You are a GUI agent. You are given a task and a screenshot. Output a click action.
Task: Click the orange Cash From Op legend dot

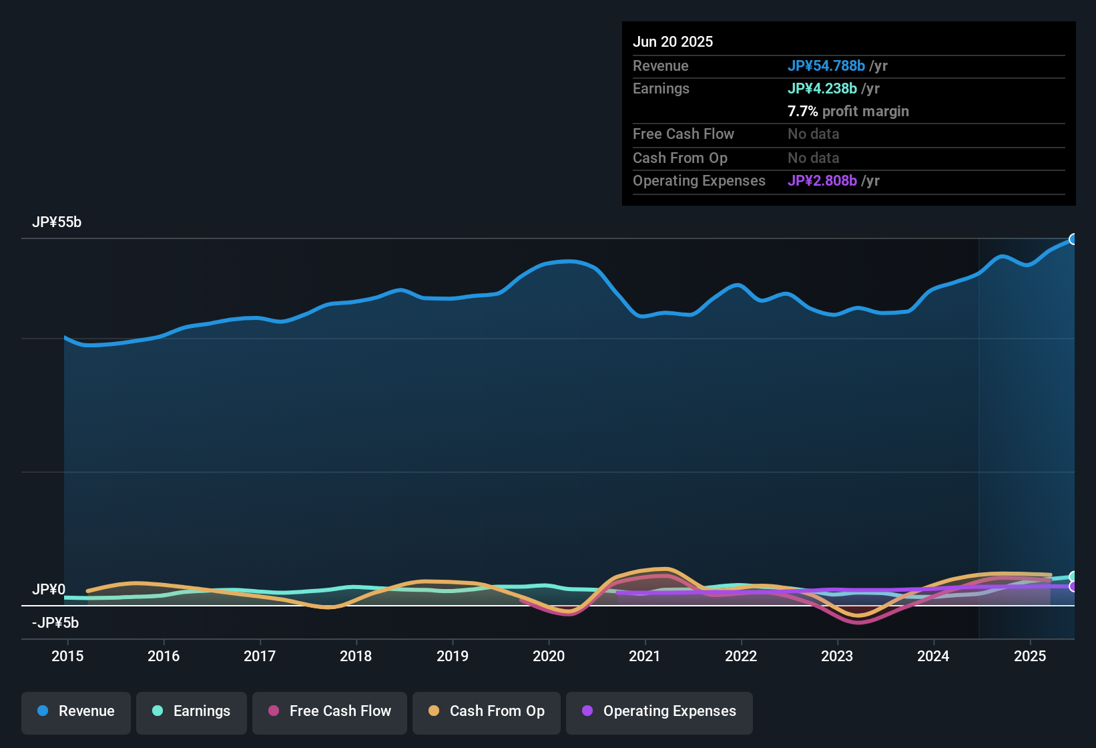pyautogui.click(x=434, y=711)
